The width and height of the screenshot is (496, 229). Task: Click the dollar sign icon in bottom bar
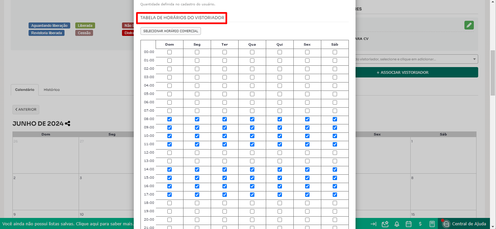tap(420, 224)
